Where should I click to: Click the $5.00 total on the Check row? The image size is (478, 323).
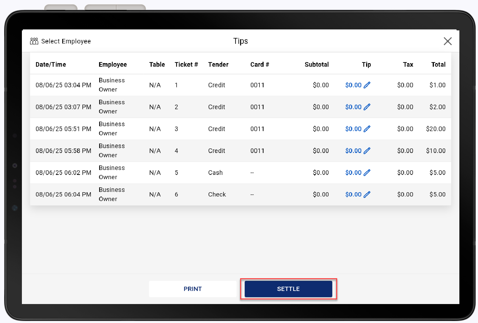pos(437,195)
